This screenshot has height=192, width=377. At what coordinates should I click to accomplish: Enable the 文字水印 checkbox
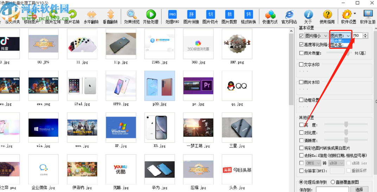pyautogui.click(x=301, y=64)
